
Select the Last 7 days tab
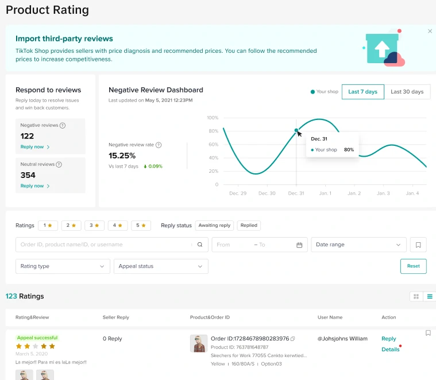(x=363, y=92)
